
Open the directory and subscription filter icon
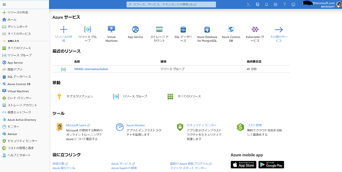click(x=258, y=4)
